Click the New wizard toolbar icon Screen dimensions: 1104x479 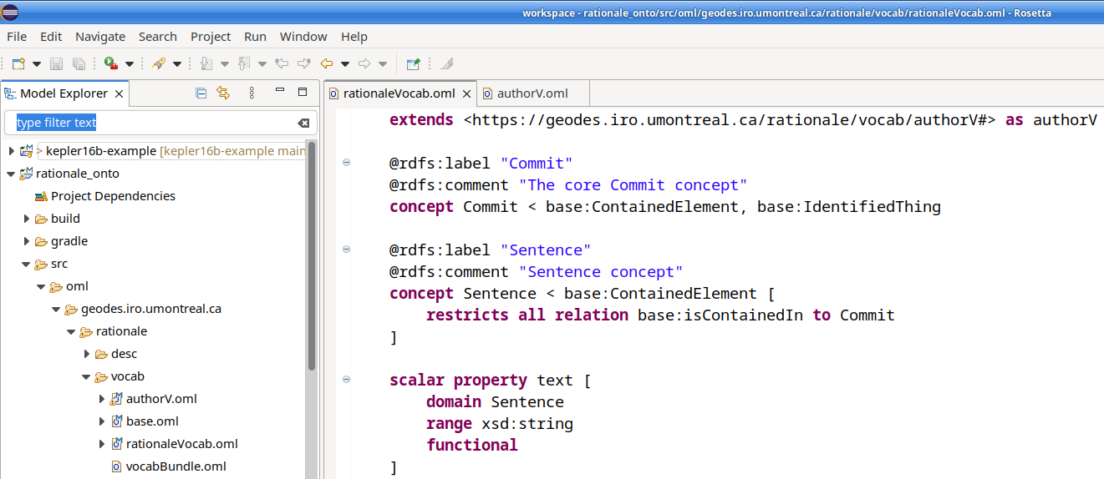click(18, 63)
